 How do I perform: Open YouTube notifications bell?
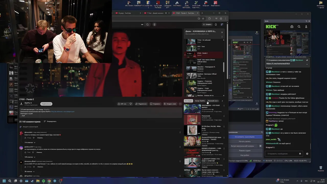pos(216,25)
